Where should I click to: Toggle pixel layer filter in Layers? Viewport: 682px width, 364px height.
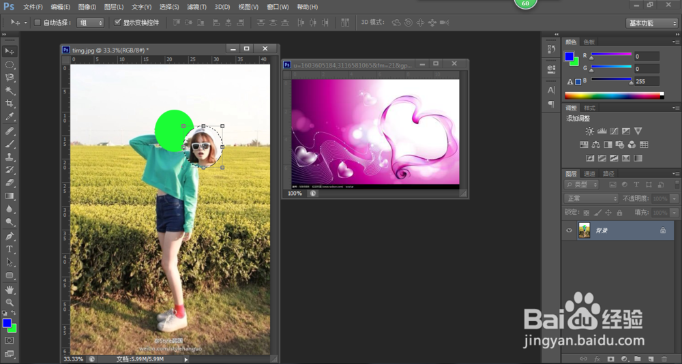click(x=613, y=185)
